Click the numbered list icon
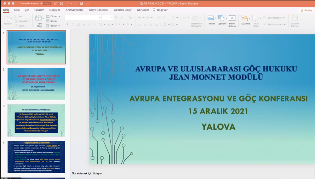Screen dimensions: 315x179 [x=148, y=18]
